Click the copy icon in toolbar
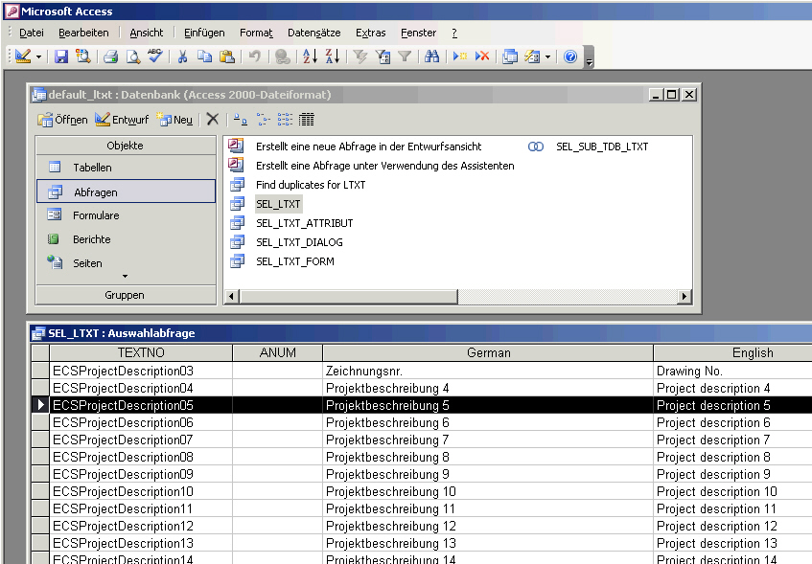Screen dimensions: 812x564 click(x=204, y=56)
